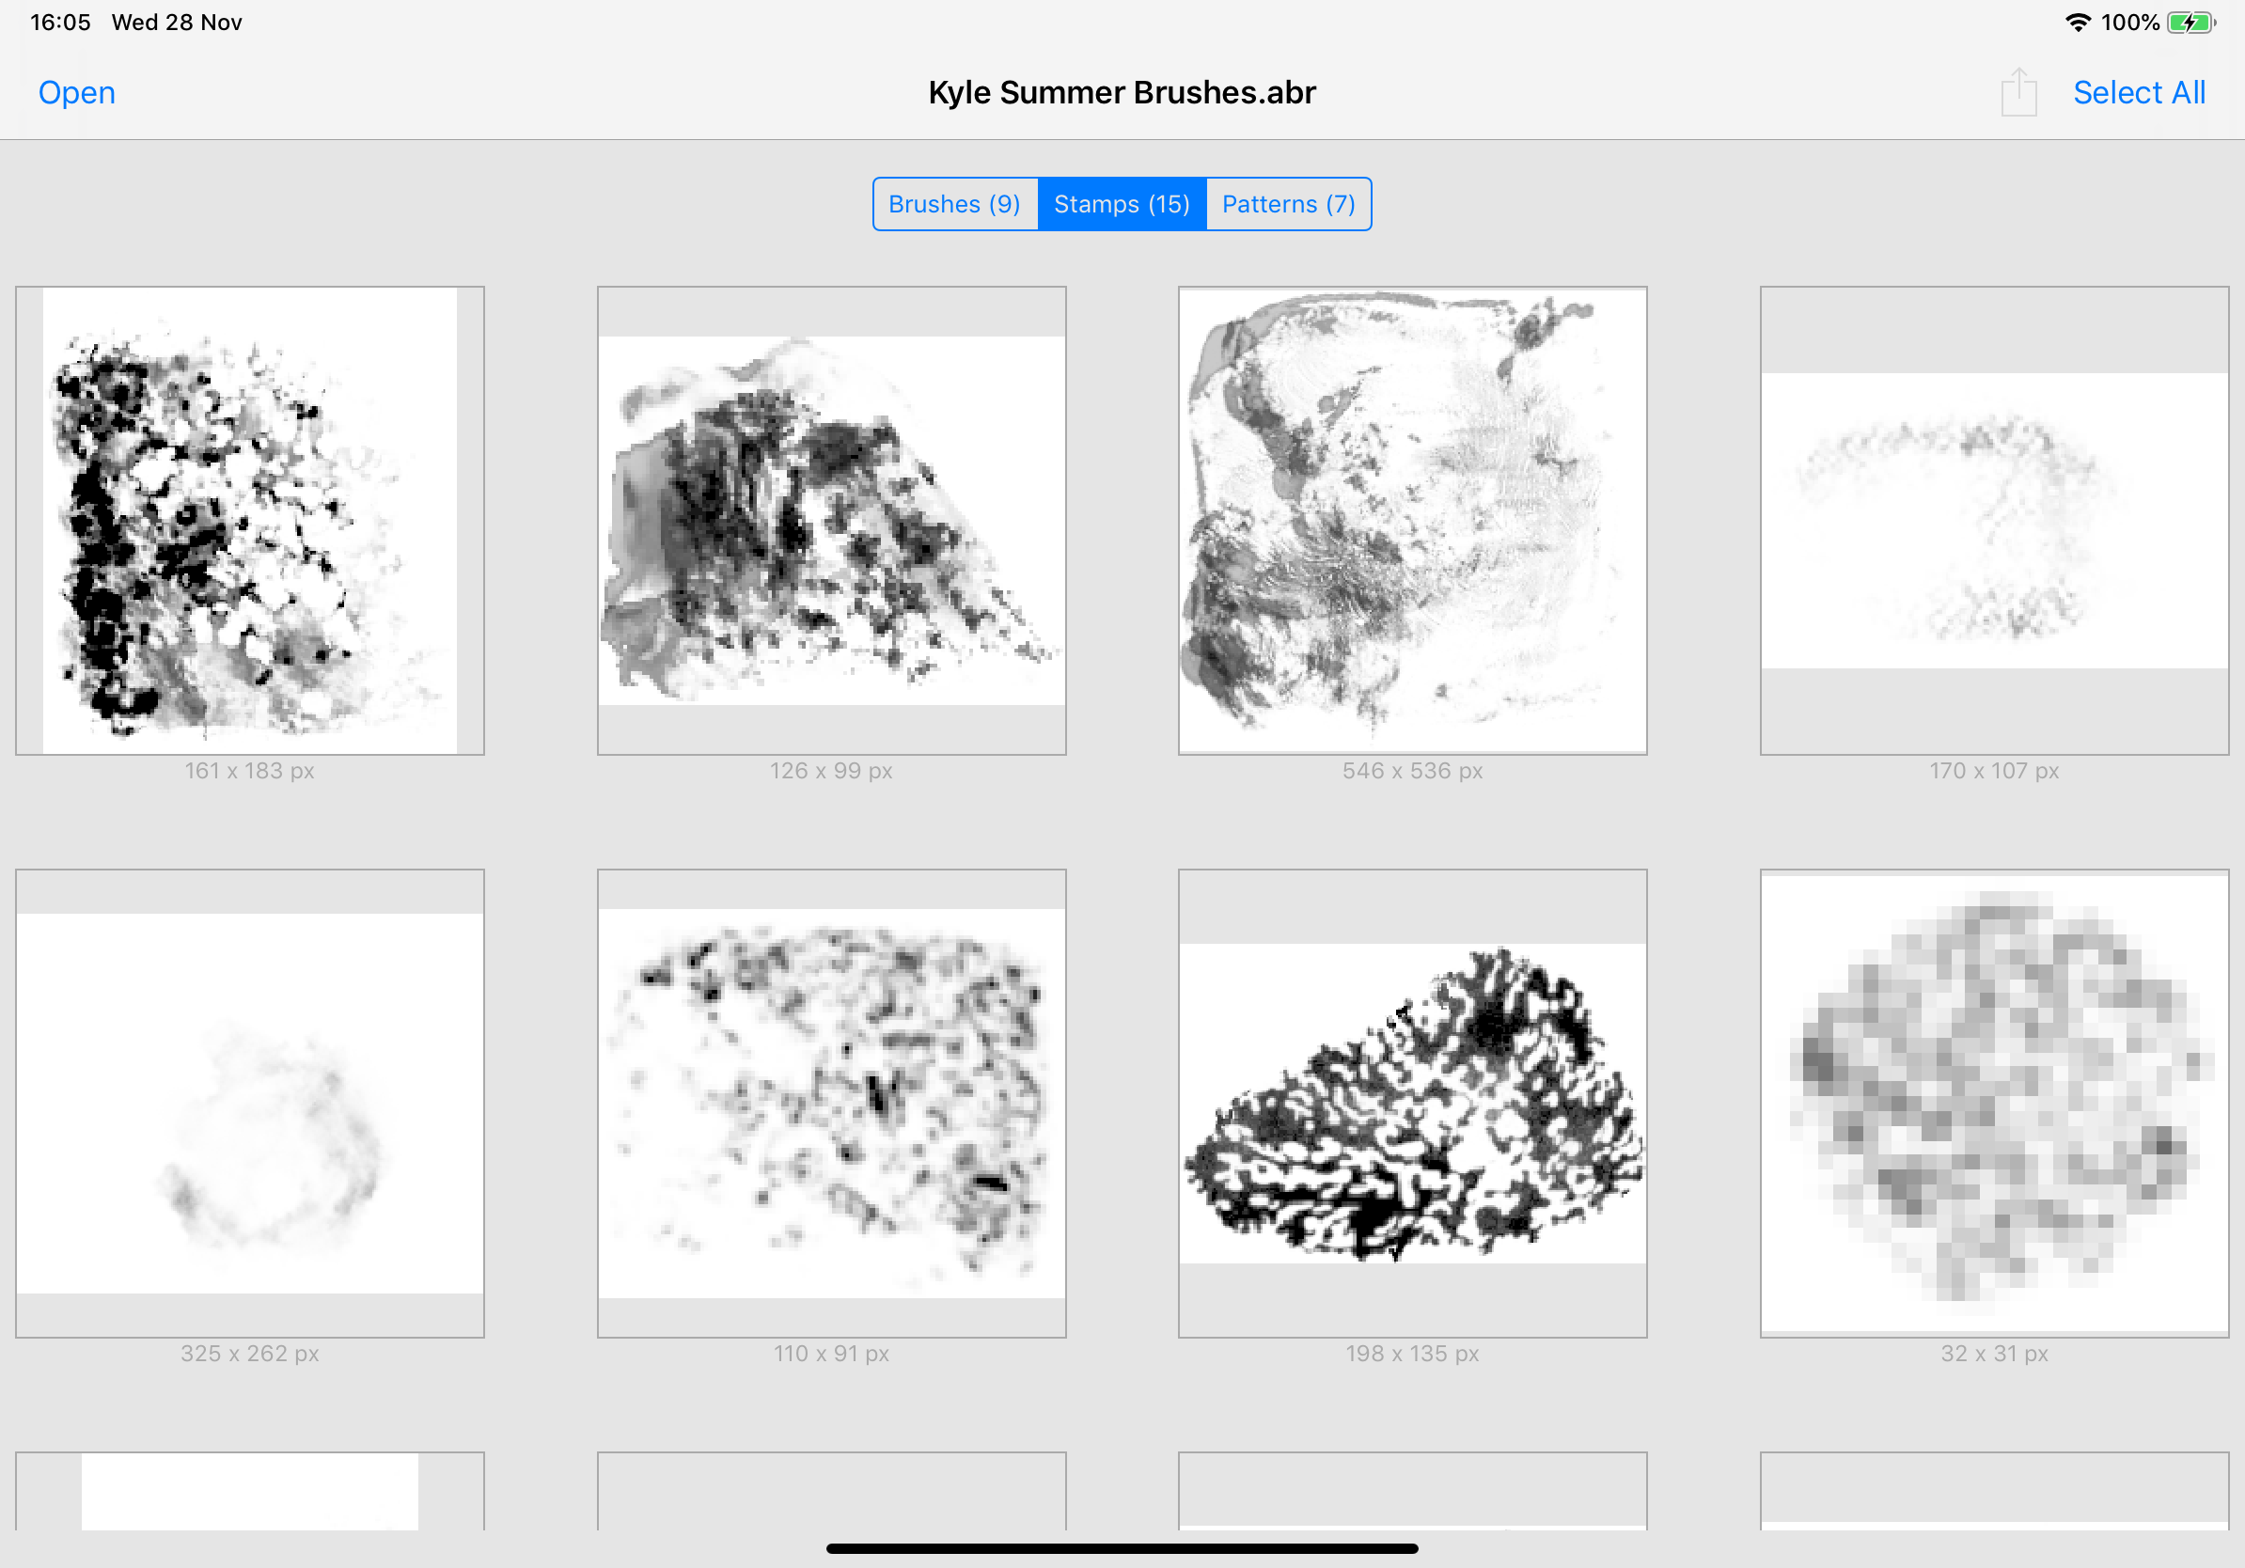Tap the battery charging icon
The height and width of the screenshot is (1568, 2245).
[2190, 23]
